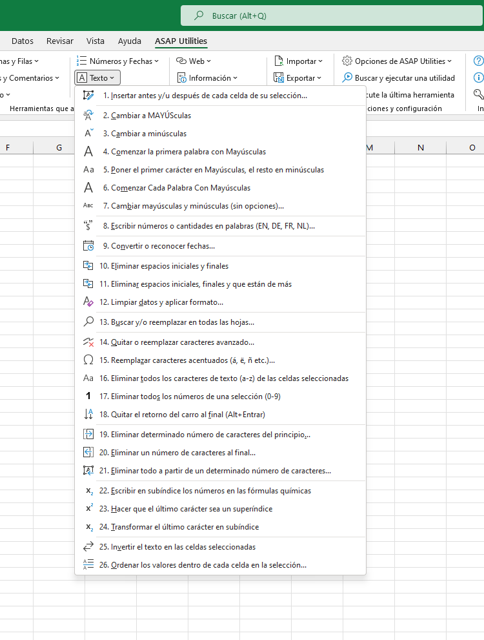
Task: Open the Exportar dropdown
Action: [297, 78]
